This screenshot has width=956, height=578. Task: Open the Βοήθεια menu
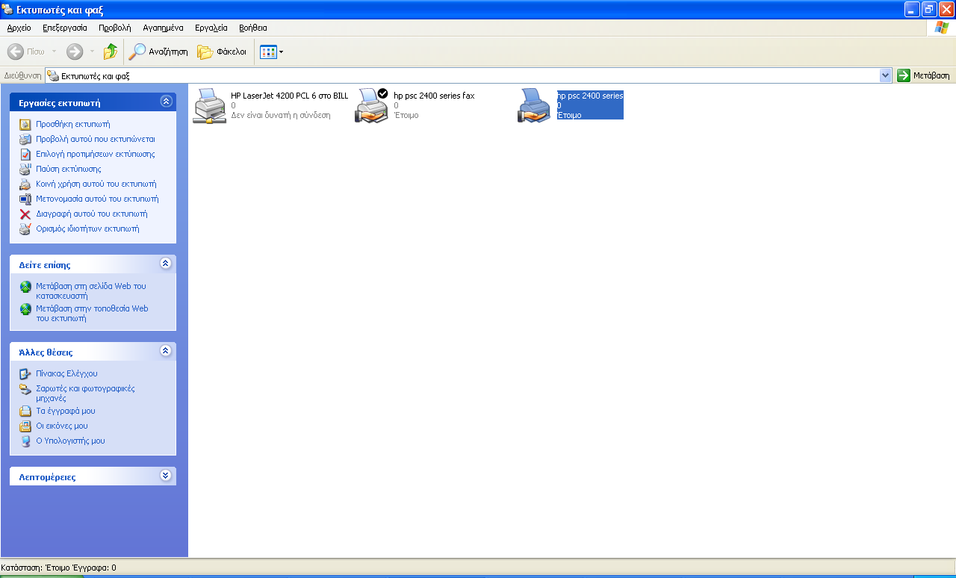pyautogui.click(x=253, y=28)
